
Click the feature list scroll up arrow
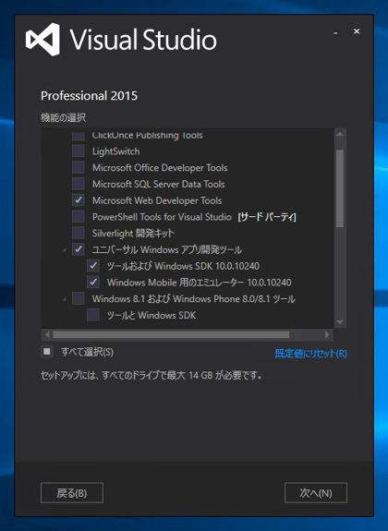pyautogui.click(x=340, y=135)
